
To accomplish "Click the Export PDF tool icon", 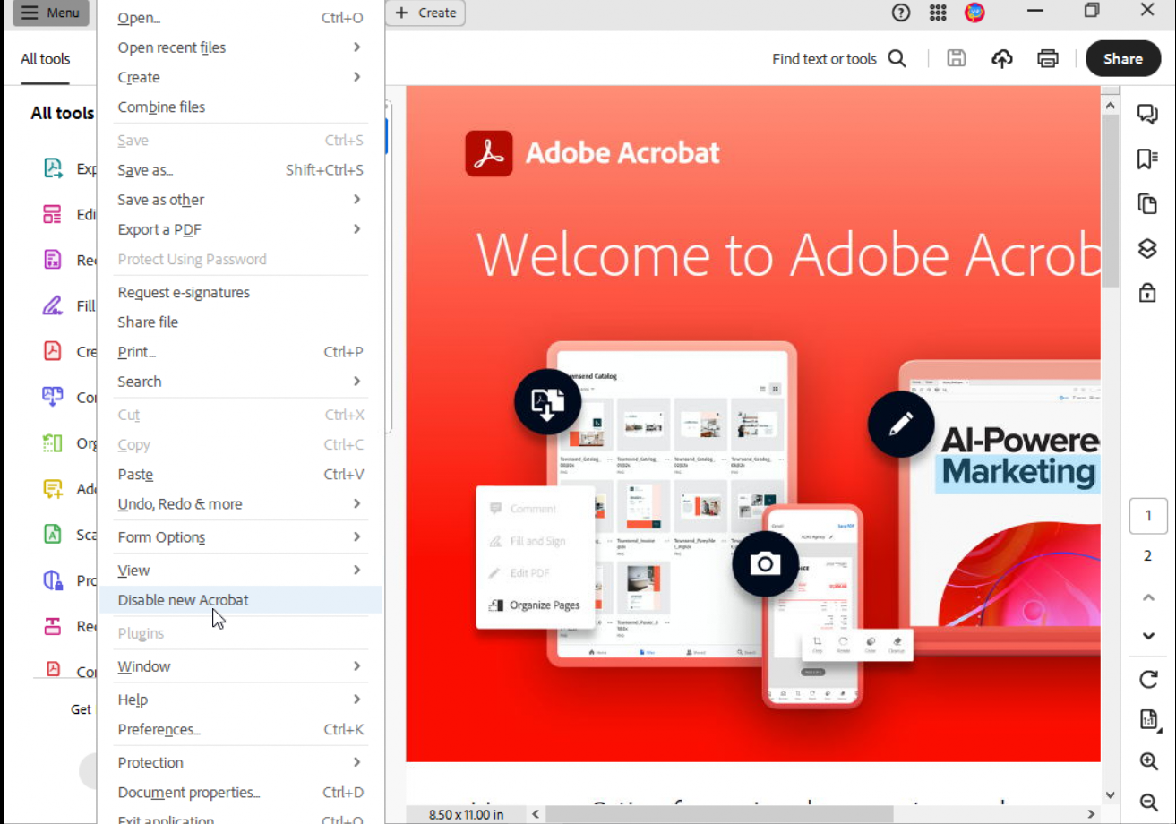I will click(x=53, y=168).
